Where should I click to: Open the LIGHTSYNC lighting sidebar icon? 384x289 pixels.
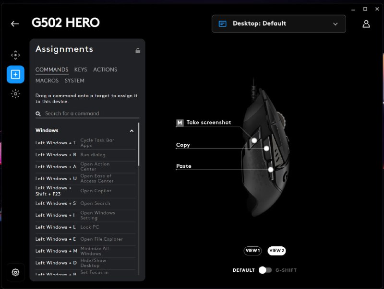[15, 93]
